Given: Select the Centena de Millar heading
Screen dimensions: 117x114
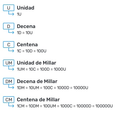Looking at the screenshot, I should coord(38,100).
